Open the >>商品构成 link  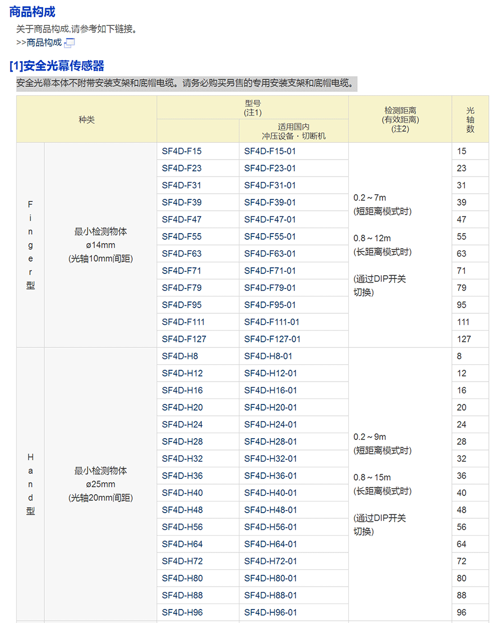tap(39, 43)
